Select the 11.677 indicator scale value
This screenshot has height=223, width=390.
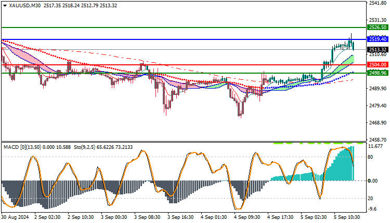pos(375,146)
